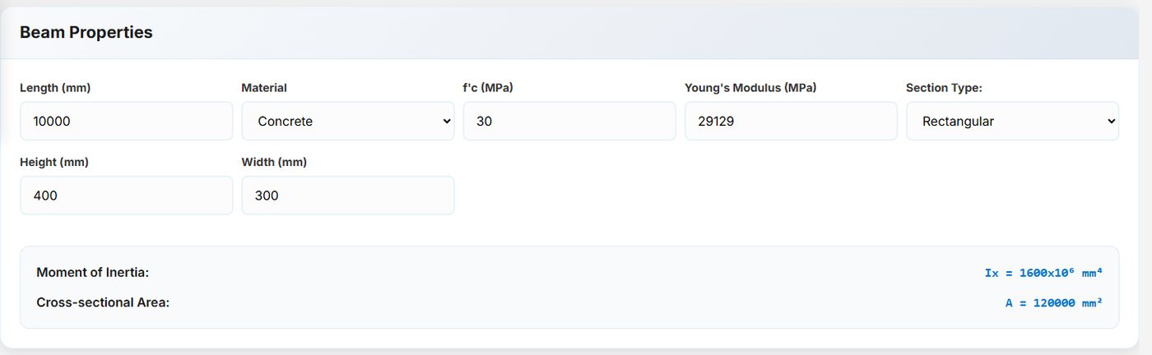
Task: Click the chevron arrow of Material dropdown
Action: [x=447, y=122]
